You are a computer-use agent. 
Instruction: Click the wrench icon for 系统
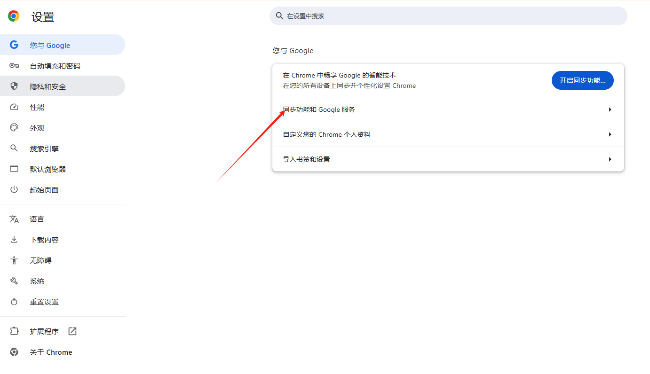(14, 281)
